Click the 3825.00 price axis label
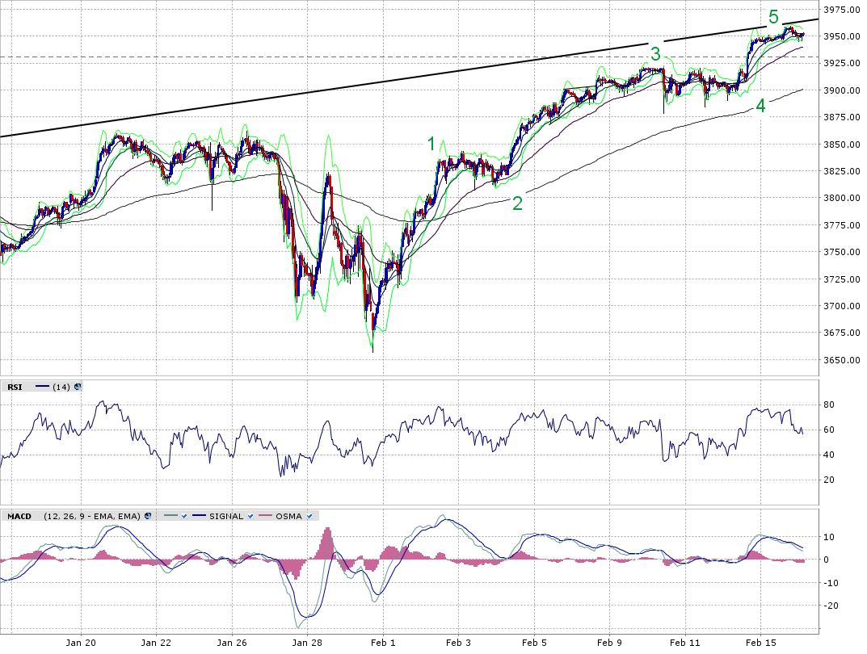867x654 pixels. point(842,171)
